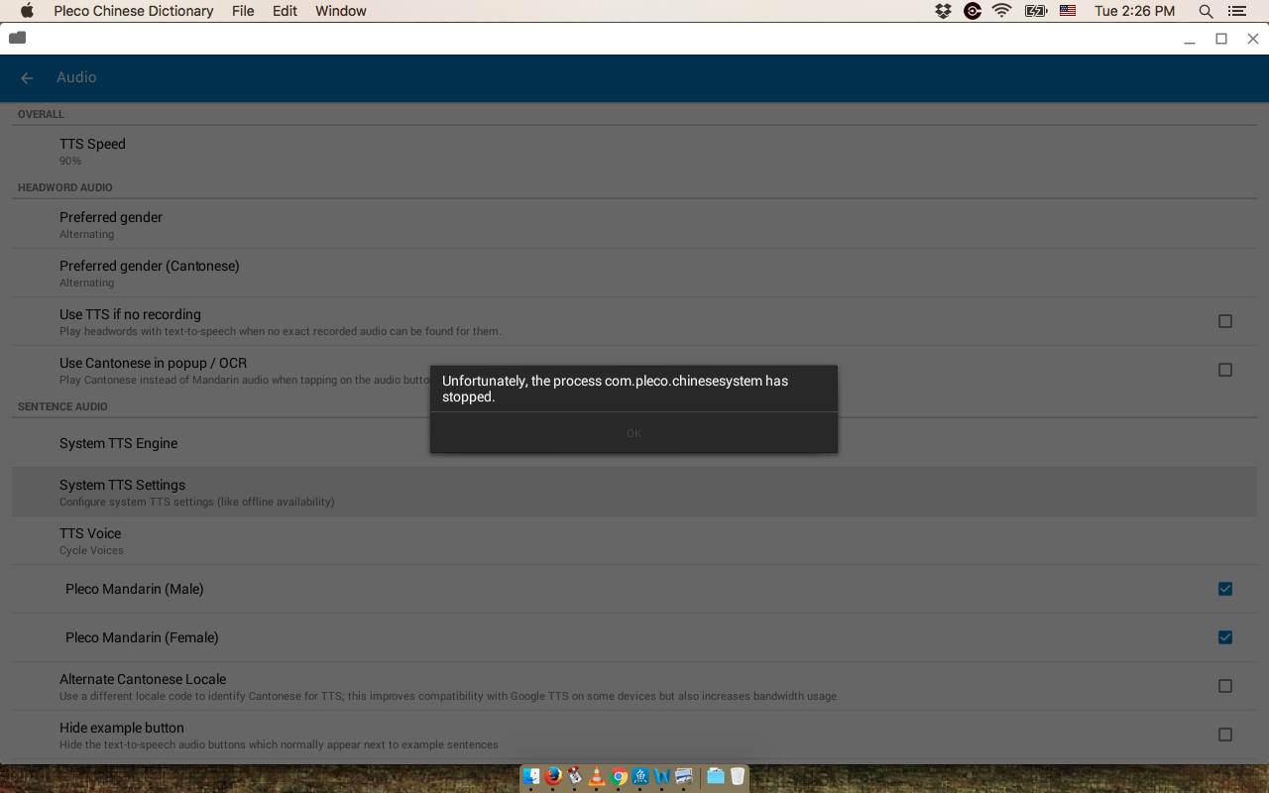This screenshot has width=1269, height=793.
Task: Click the Dropbox menu bar icon
Action: (943, 11)
